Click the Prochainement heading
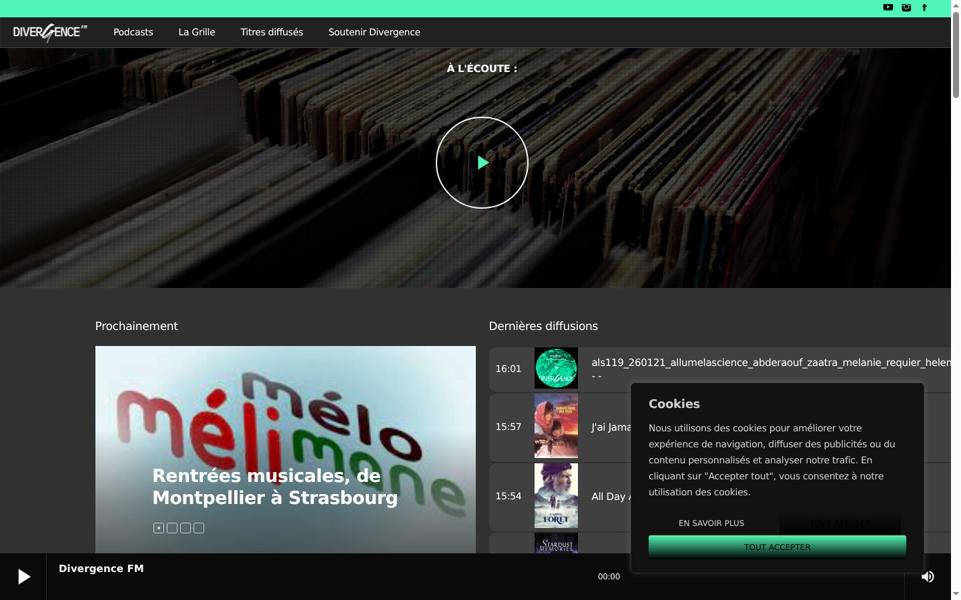Viewport: 961px width, 600px height. click(137, 326)
